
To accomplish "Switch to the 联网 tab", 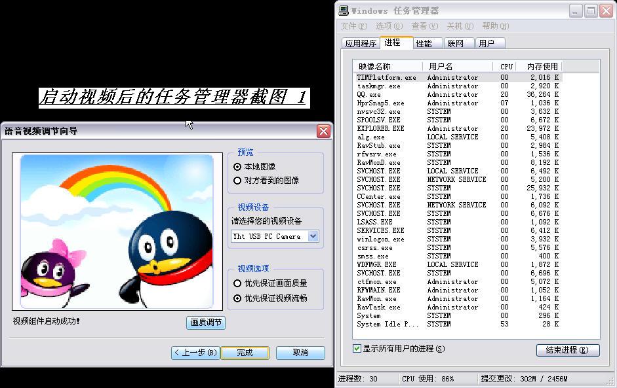I will 459,44.
